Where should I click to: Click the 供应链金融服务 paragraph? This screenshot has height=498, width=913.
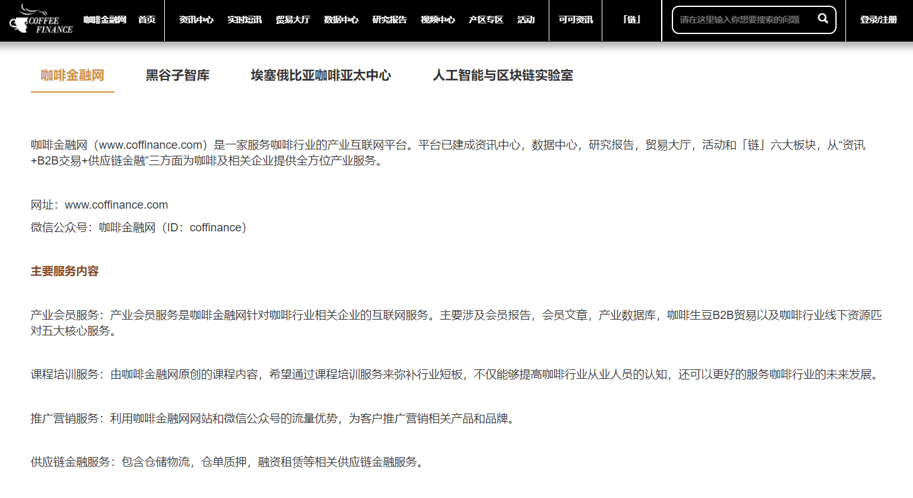(227, 462)
